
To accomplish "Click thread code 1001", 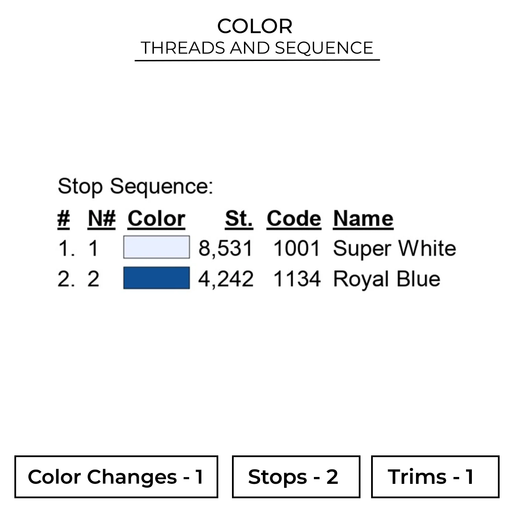I will click(297, 248).
